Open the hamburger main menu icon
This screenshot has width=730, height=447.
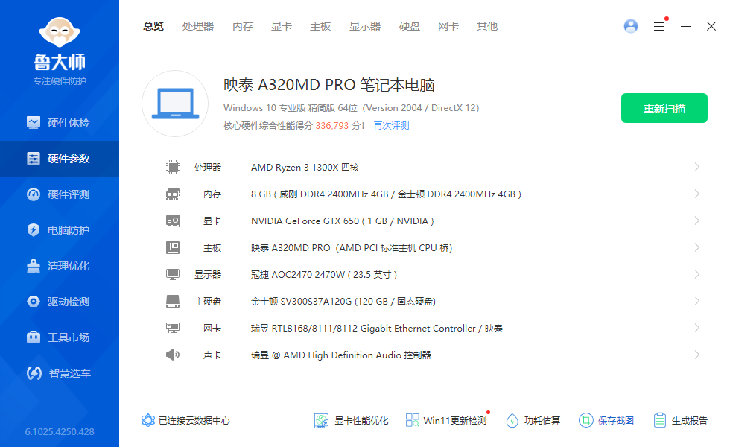pos(659,26)
